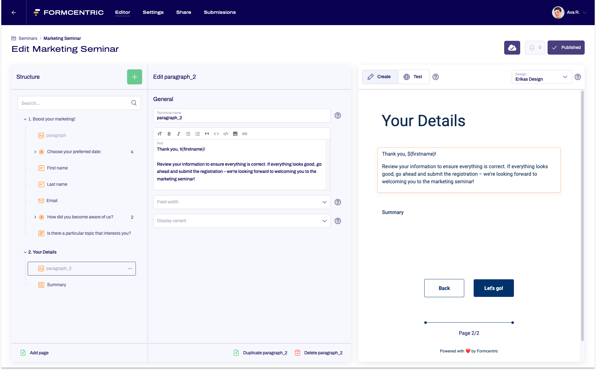
Task: Open the Field width dropdown
Action: [x=242, y=202]
